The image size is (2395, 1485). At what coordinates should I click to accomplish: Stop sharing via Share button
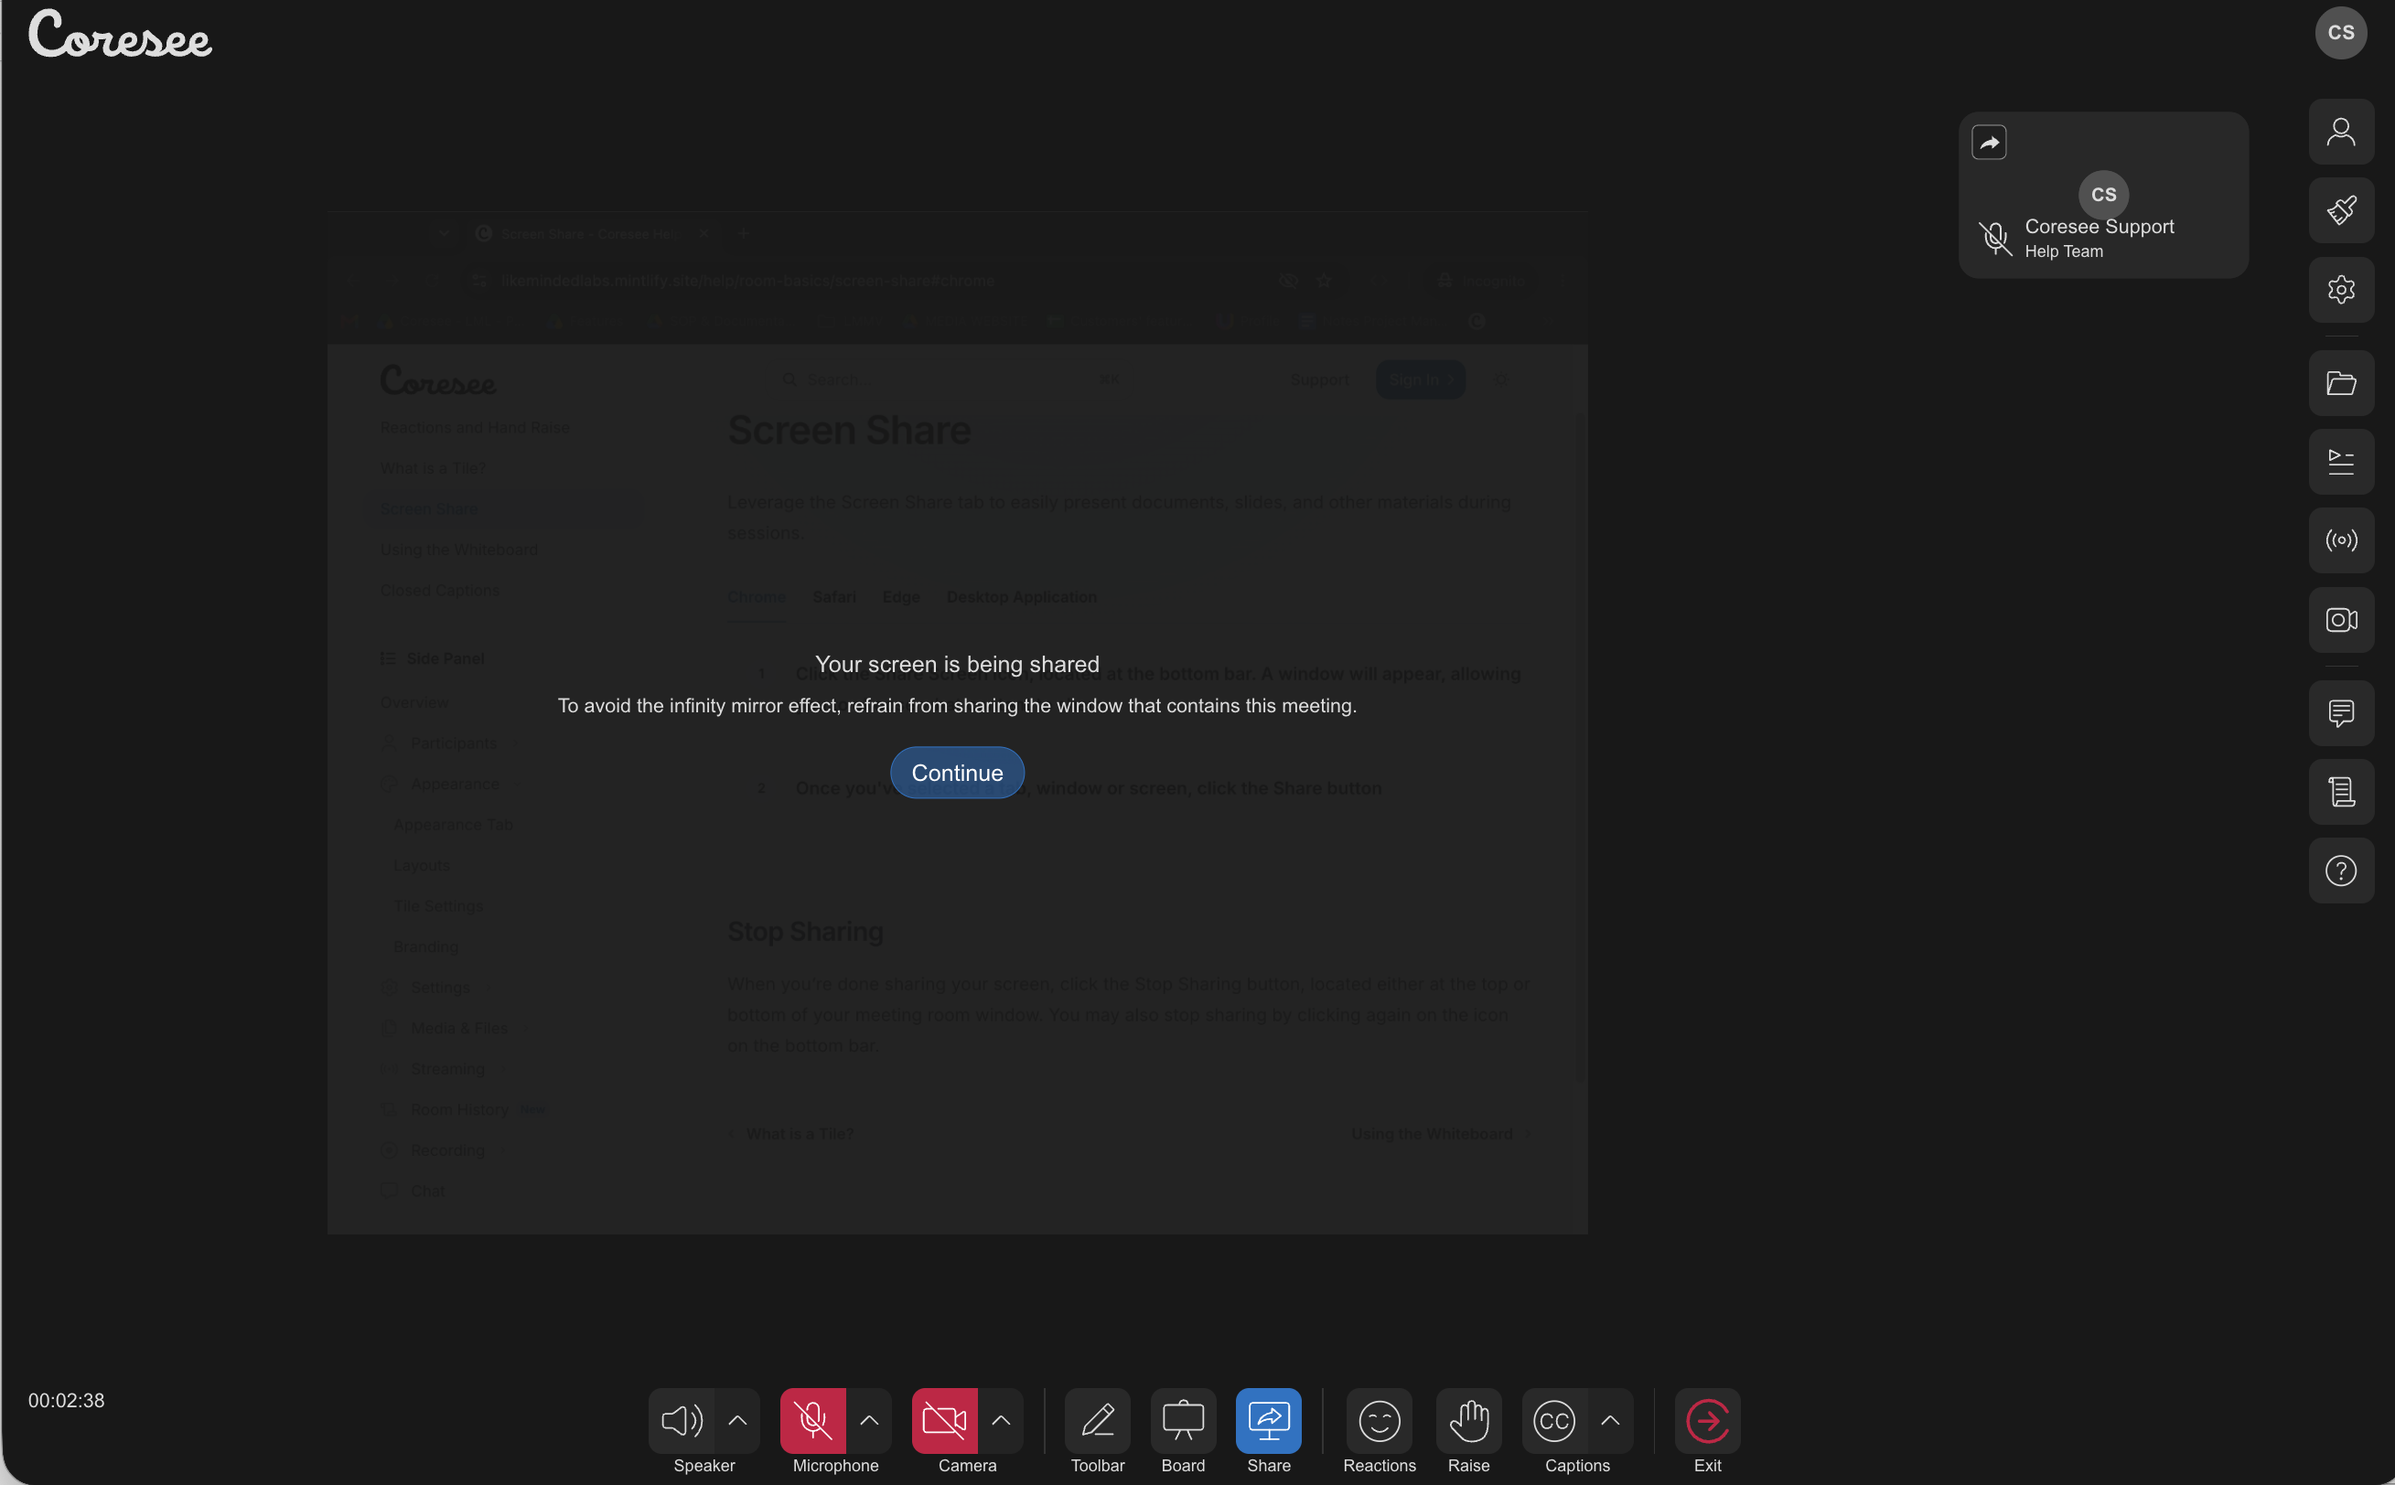pyautogui.click(x=1268, y=1420)
